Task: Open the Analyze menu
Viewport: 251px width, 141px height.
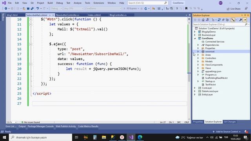Action: [x=78, y=3]
